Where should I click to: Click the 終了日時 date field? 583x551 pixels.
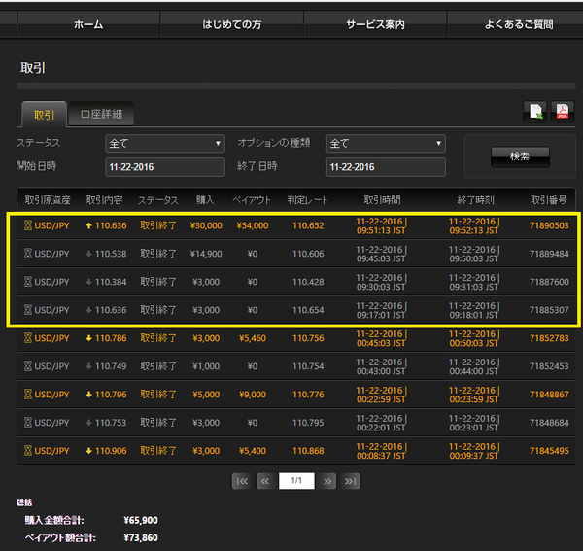tap(386, 167)
